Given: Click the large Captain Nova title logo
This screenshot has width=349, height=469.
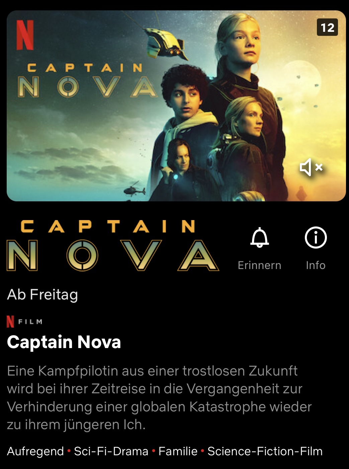Looking at the screenshot, I should pyautogui.click(x=113, y=245).
